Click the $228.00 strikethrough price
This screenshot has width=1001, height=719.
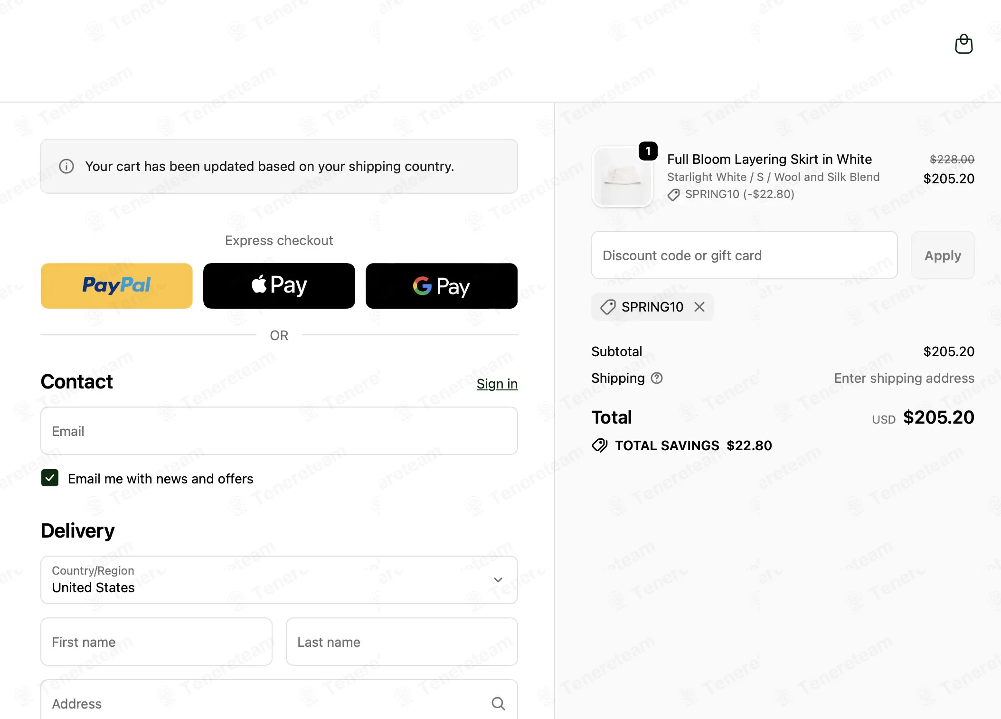[x=952, y=159]
